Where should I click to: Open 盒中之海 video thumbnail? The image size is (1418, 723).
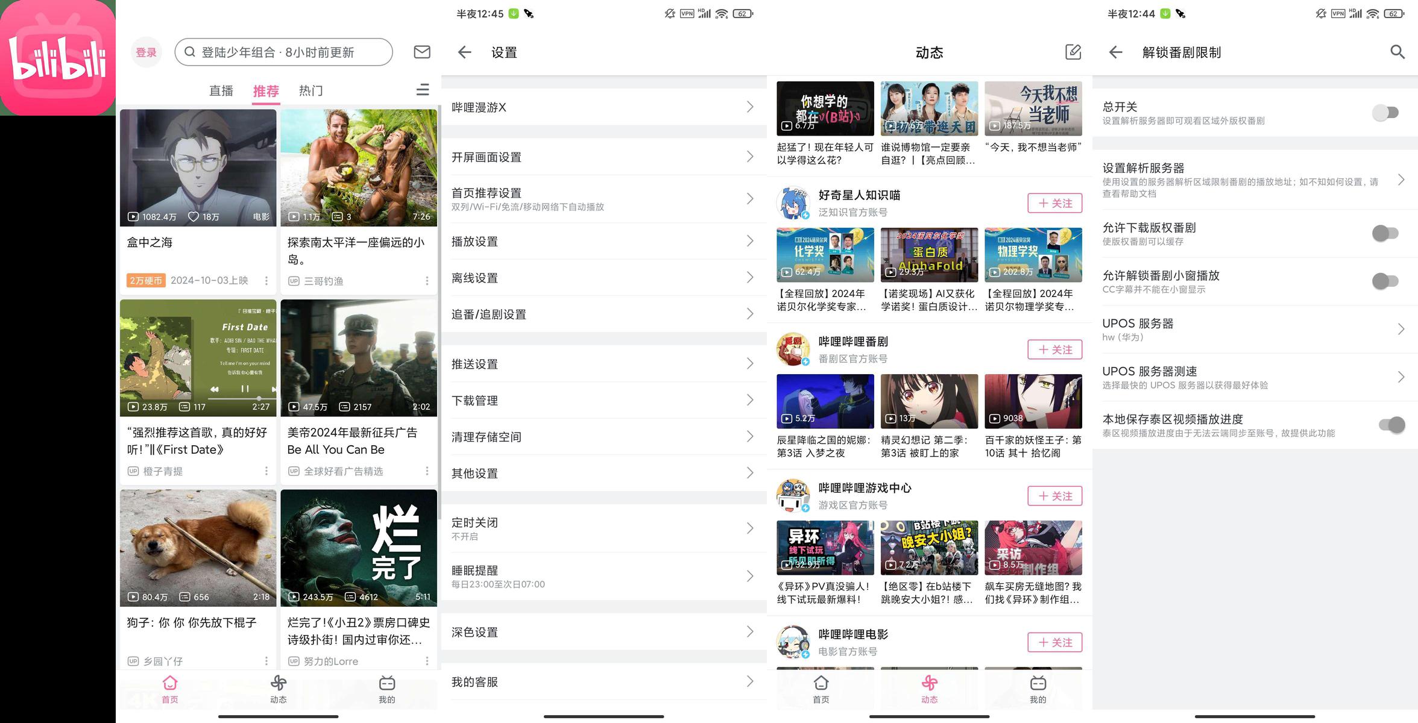(x=198, y=167)
